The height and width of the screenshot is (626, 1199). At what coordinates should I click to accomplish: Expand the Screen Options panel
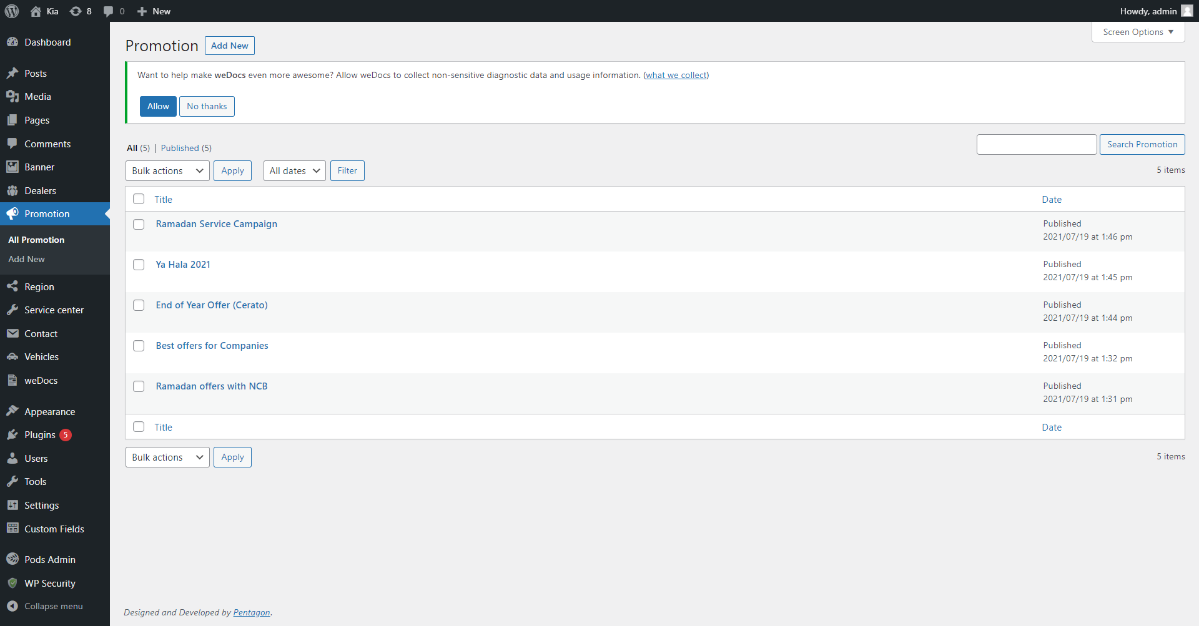pos(1138,32)
